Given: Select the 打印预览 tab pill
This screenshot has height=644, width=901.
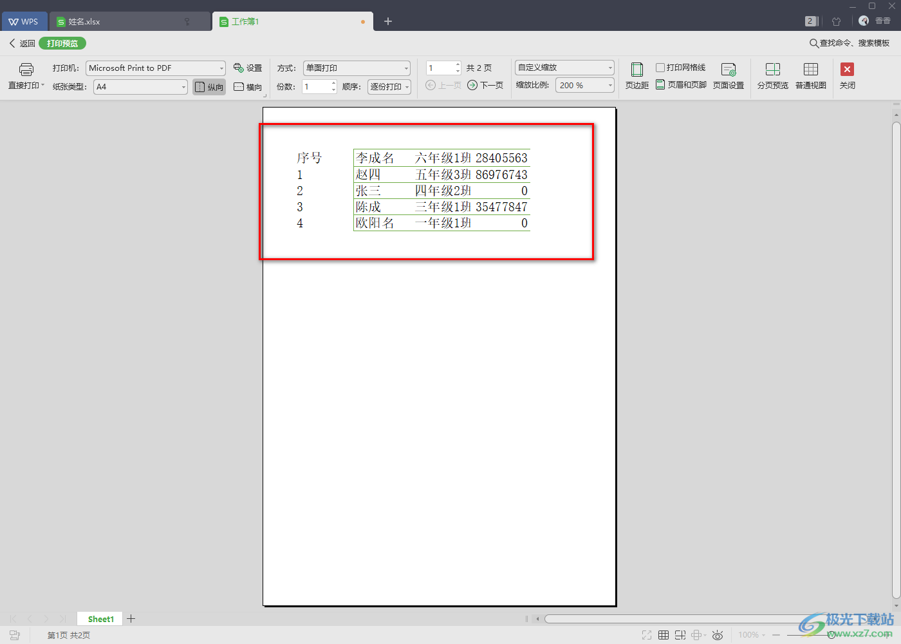Looking at the screenshot, I should tap(62, 43).
